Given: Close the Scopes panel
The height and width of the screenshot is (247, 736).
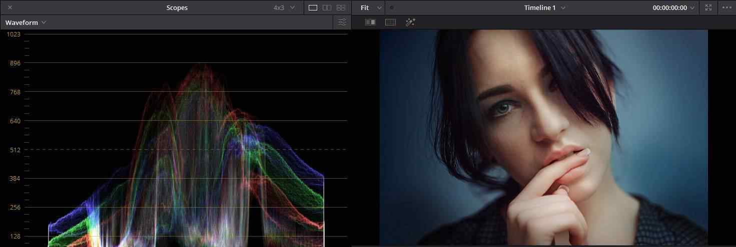Looking at the screenshot, I should [10, 7].
